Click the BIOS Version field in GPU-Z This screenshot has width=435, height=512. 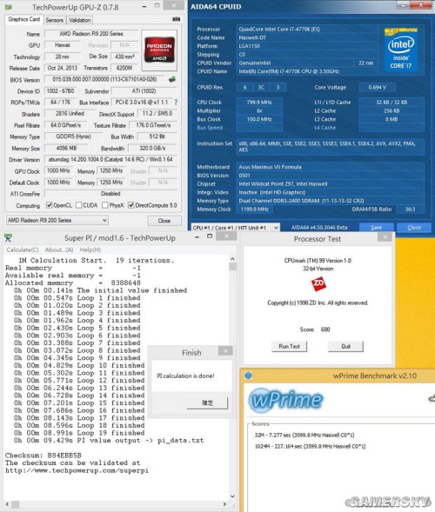pyautogui.click(x=105, y=79)
